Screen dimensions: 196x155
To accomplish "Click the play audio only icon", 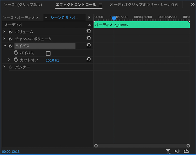I will click(177, 152).
